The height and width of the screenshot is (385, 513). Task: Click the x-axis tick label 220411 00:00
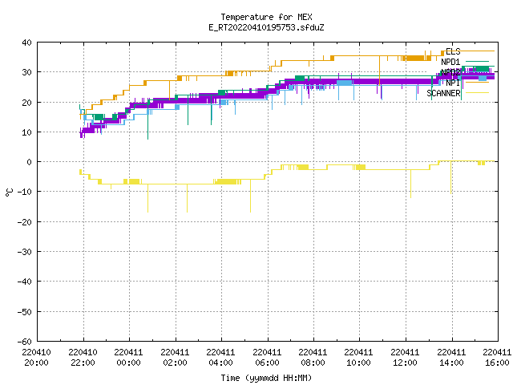coord(128,357)
